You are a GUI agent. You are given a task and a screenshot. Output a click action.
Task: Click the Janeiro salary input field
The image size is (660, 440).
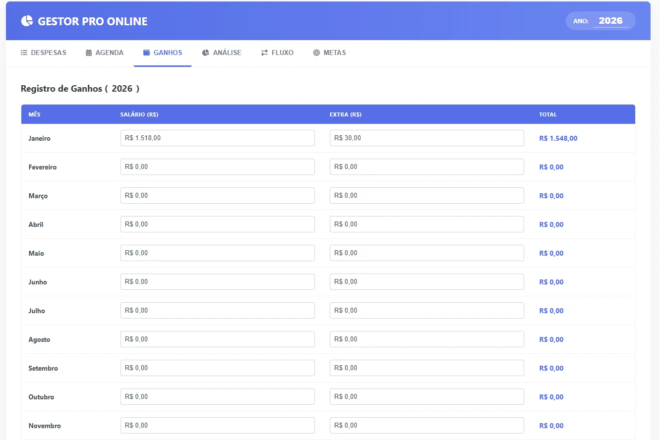217,138
